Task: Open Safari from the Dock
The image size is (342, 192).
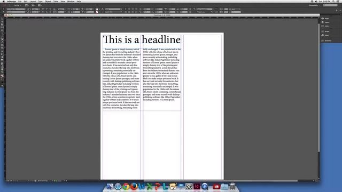Action: [118, 186]
